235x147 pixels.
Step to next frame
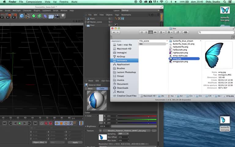[x=24, y=123]
